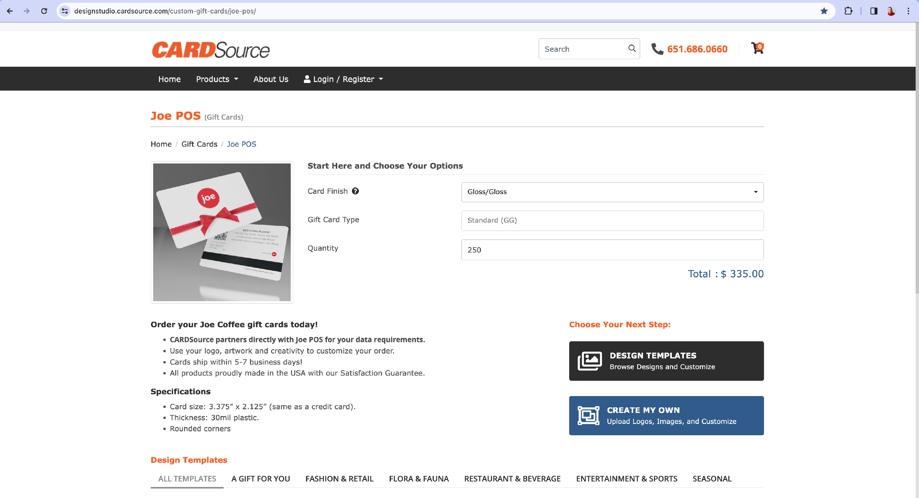Click the Gift Card Type Standard (GG) field
Image resolution: width=919 pixels, height=498 pixels.
(612, 220)
